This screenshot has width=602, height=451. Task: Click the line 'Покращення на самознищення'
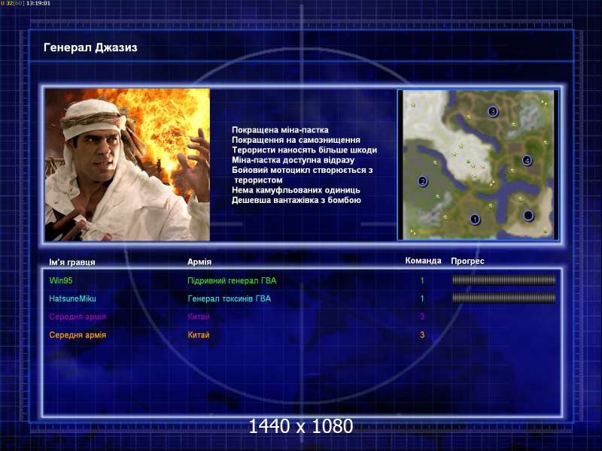coord(296,140)
